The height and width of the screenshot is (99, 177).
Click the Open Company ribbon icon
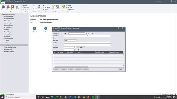click(3, 8)
